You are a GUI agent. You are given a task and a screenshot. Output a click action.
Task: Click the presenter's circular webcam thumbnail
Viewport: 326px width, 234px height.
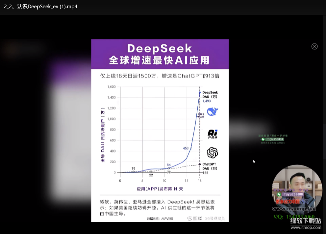[297, 190]
